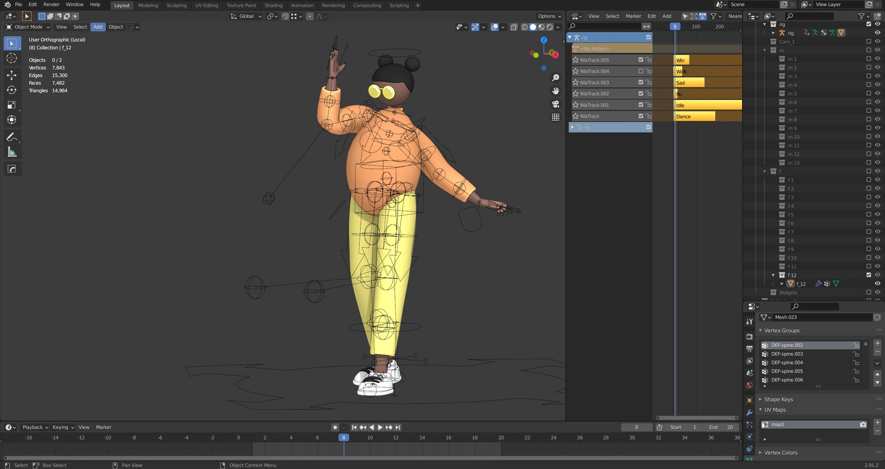Select the Annotate tool
The width and height of the screenshot is (885, 469).
(x=12, y=137)
